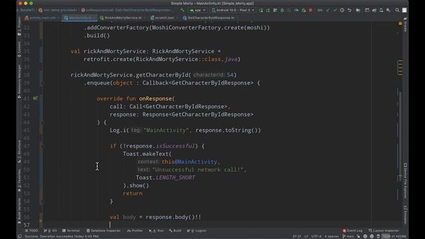Screen dimensions: 425x239
Task: Click "Unsuccessful network call!" string literal
Action: tap(198, 170)
